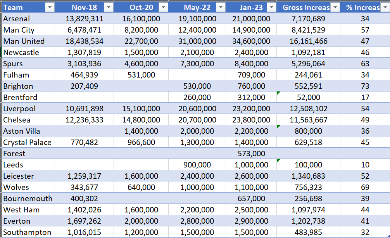Select Brentford's gross increase cell 52,000
390x238 pixels.
pos(309,97)
